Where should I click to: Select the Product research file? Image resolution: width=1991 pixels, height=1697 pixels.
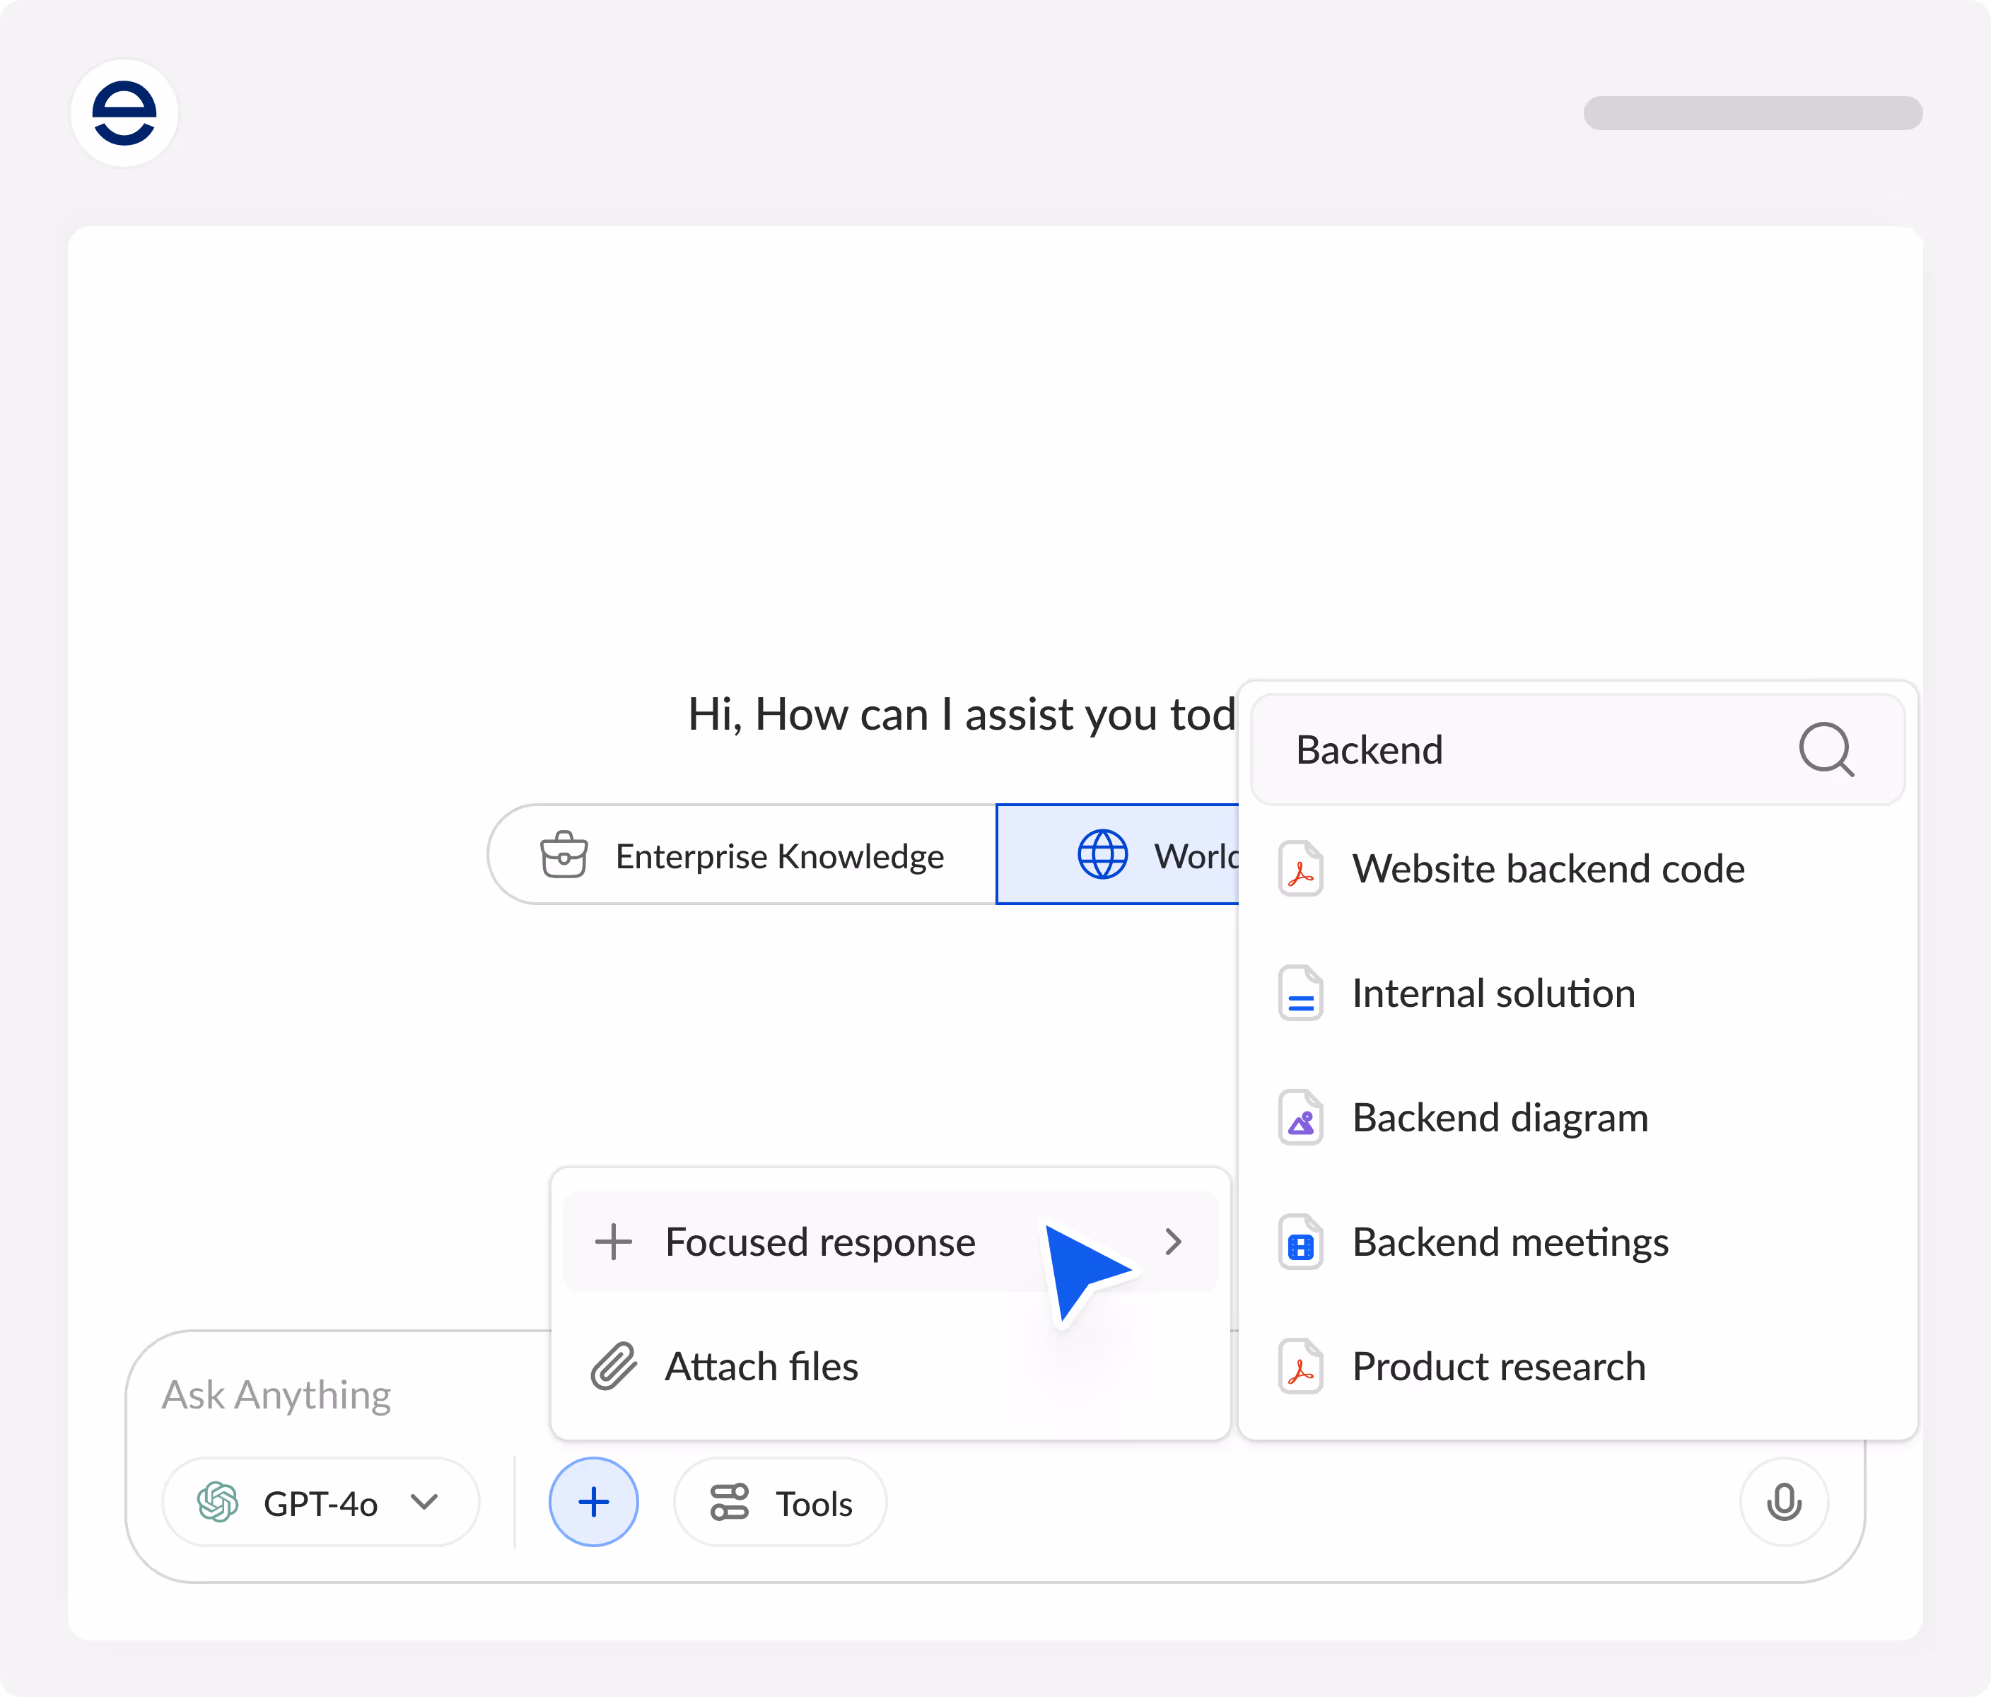[1498, 1367]
